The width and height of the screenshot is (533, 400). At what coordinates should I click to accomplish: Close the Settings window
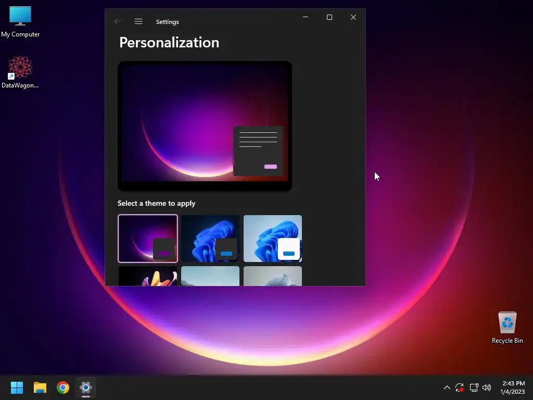pos(353,17)
